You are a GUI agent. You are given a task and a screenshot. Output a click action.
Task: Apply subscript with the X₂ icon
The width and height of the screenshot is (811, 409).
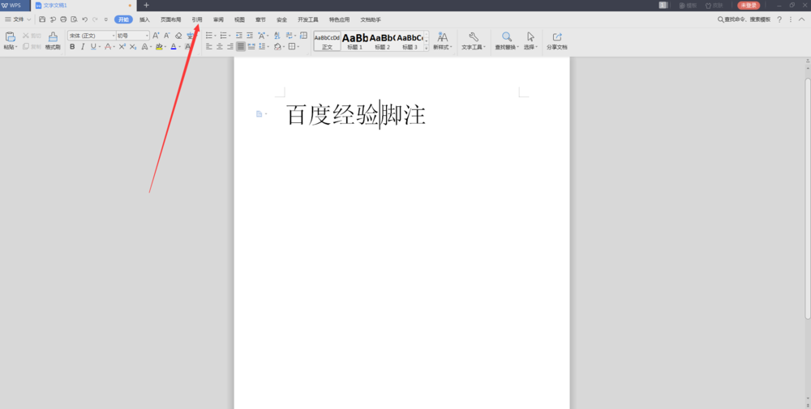[133, 46]
